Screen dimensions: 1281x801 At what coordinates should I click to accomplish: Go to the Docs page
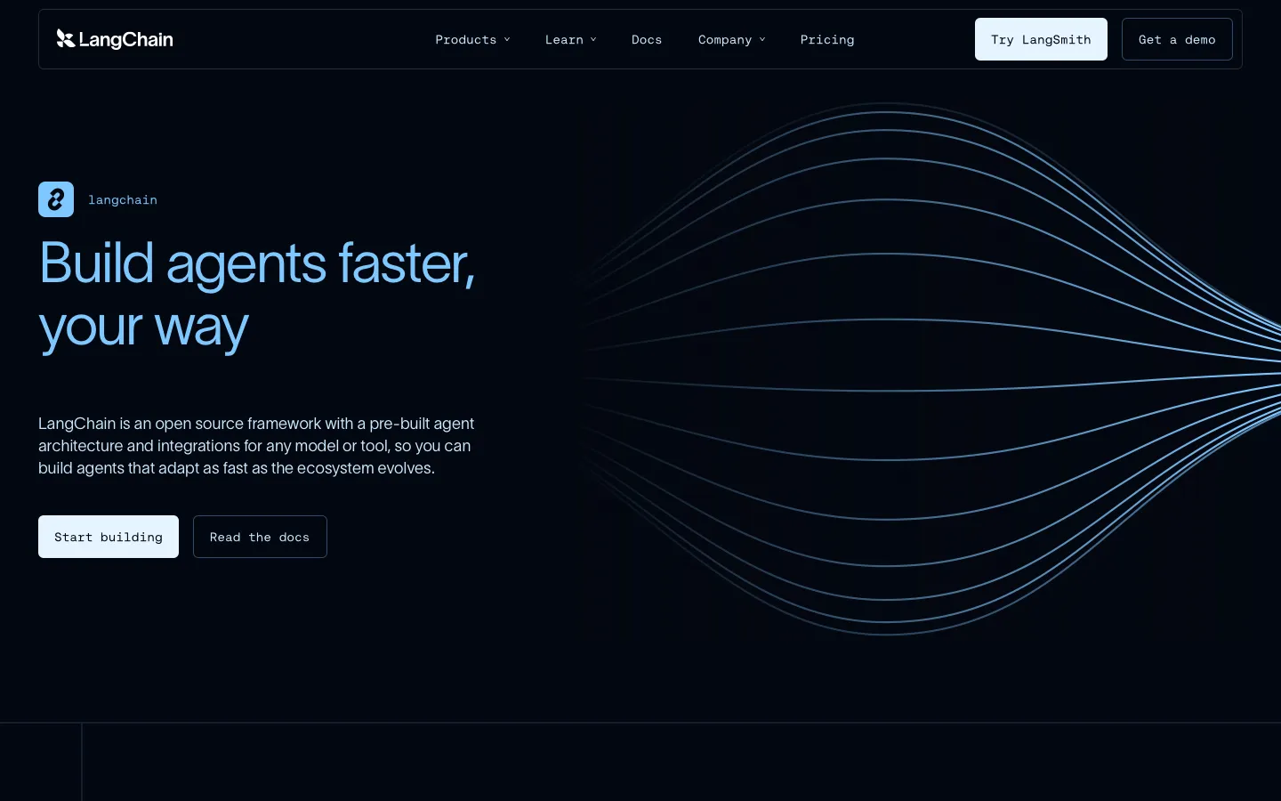pyautogui.click(x=647, y=39)
